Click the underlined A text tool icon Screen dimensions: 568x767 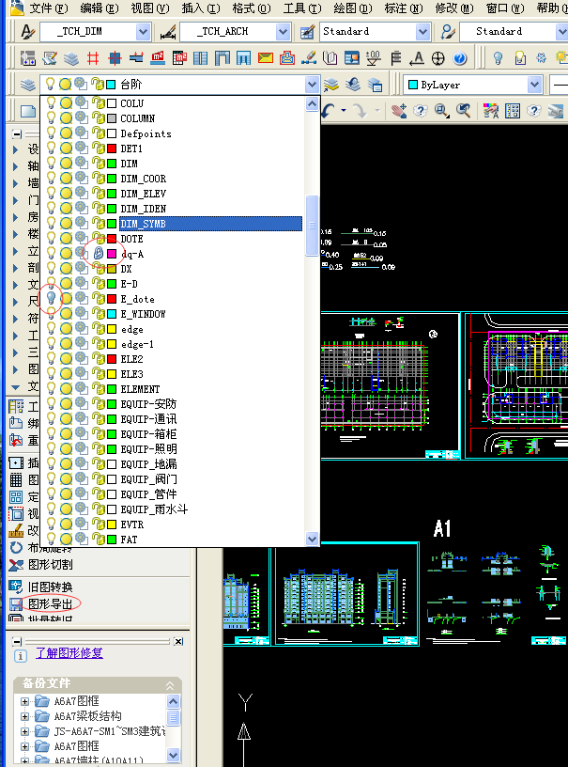(417, 58)
